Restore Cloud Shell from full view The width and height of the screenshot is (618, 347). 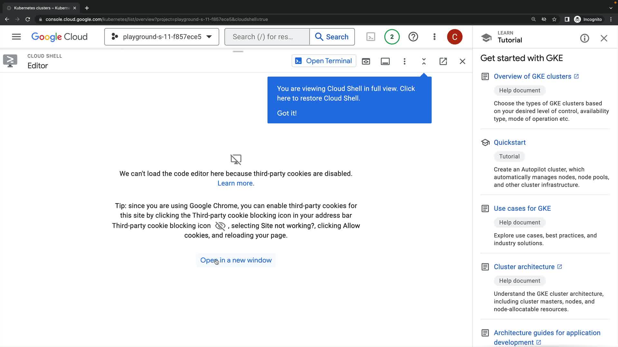pyautogui.click(x=424, y=61)
